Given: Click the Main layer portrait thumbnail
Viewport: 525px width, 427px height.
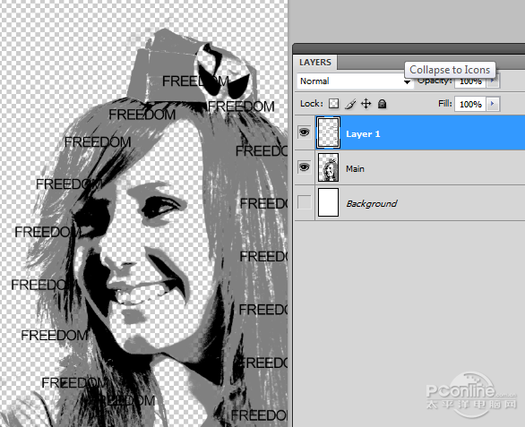Looking at the screenshot, I should pos(328,167).
